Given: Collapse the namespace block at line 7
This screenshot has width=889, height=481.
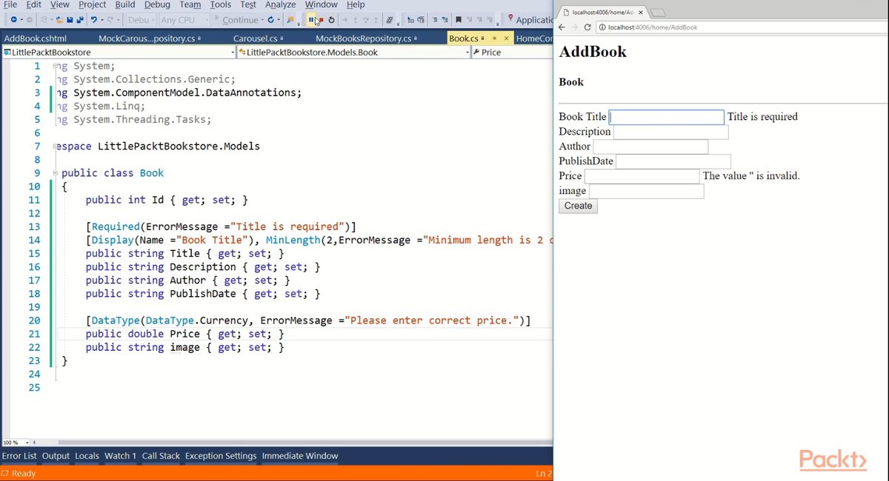Looking at the screenshot, I should [56, 147].
